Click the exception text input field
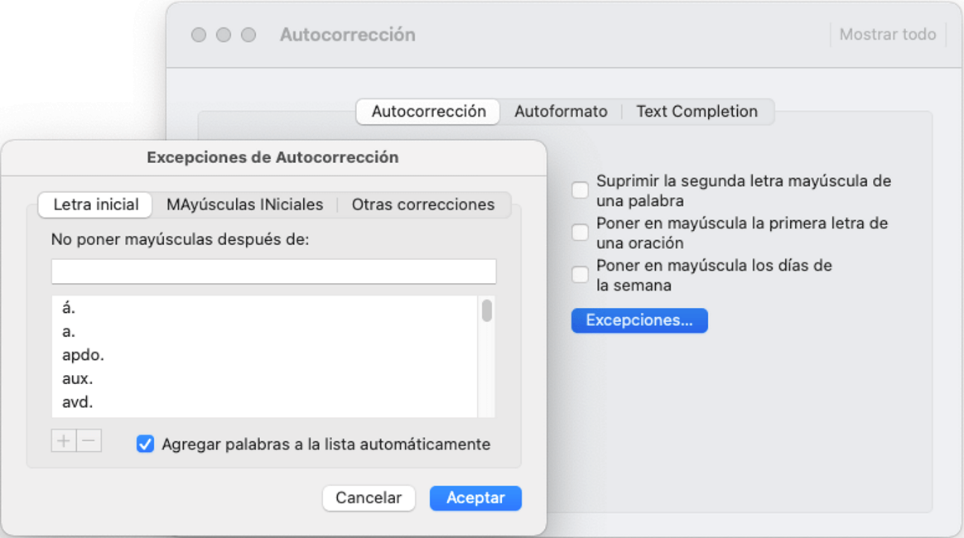Screen dimensions: 964x538 coord(273,271)
